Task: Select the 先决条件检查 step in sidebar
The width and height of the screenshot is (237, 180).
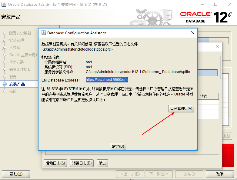Action: [x=20, y=69]
